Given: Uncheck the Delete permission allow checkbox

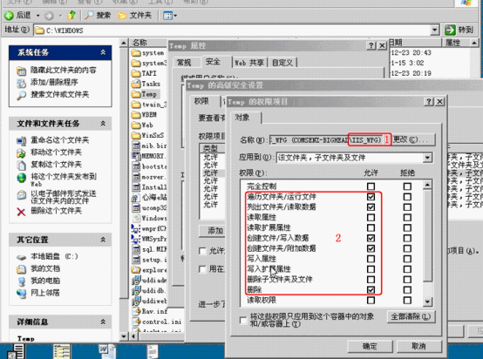Looking at the screenshot, I should 371,289.
